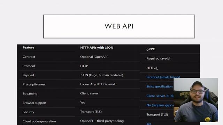Click 'Required (.proto)' cell
The image size is (223, 125).
(159, 59)
